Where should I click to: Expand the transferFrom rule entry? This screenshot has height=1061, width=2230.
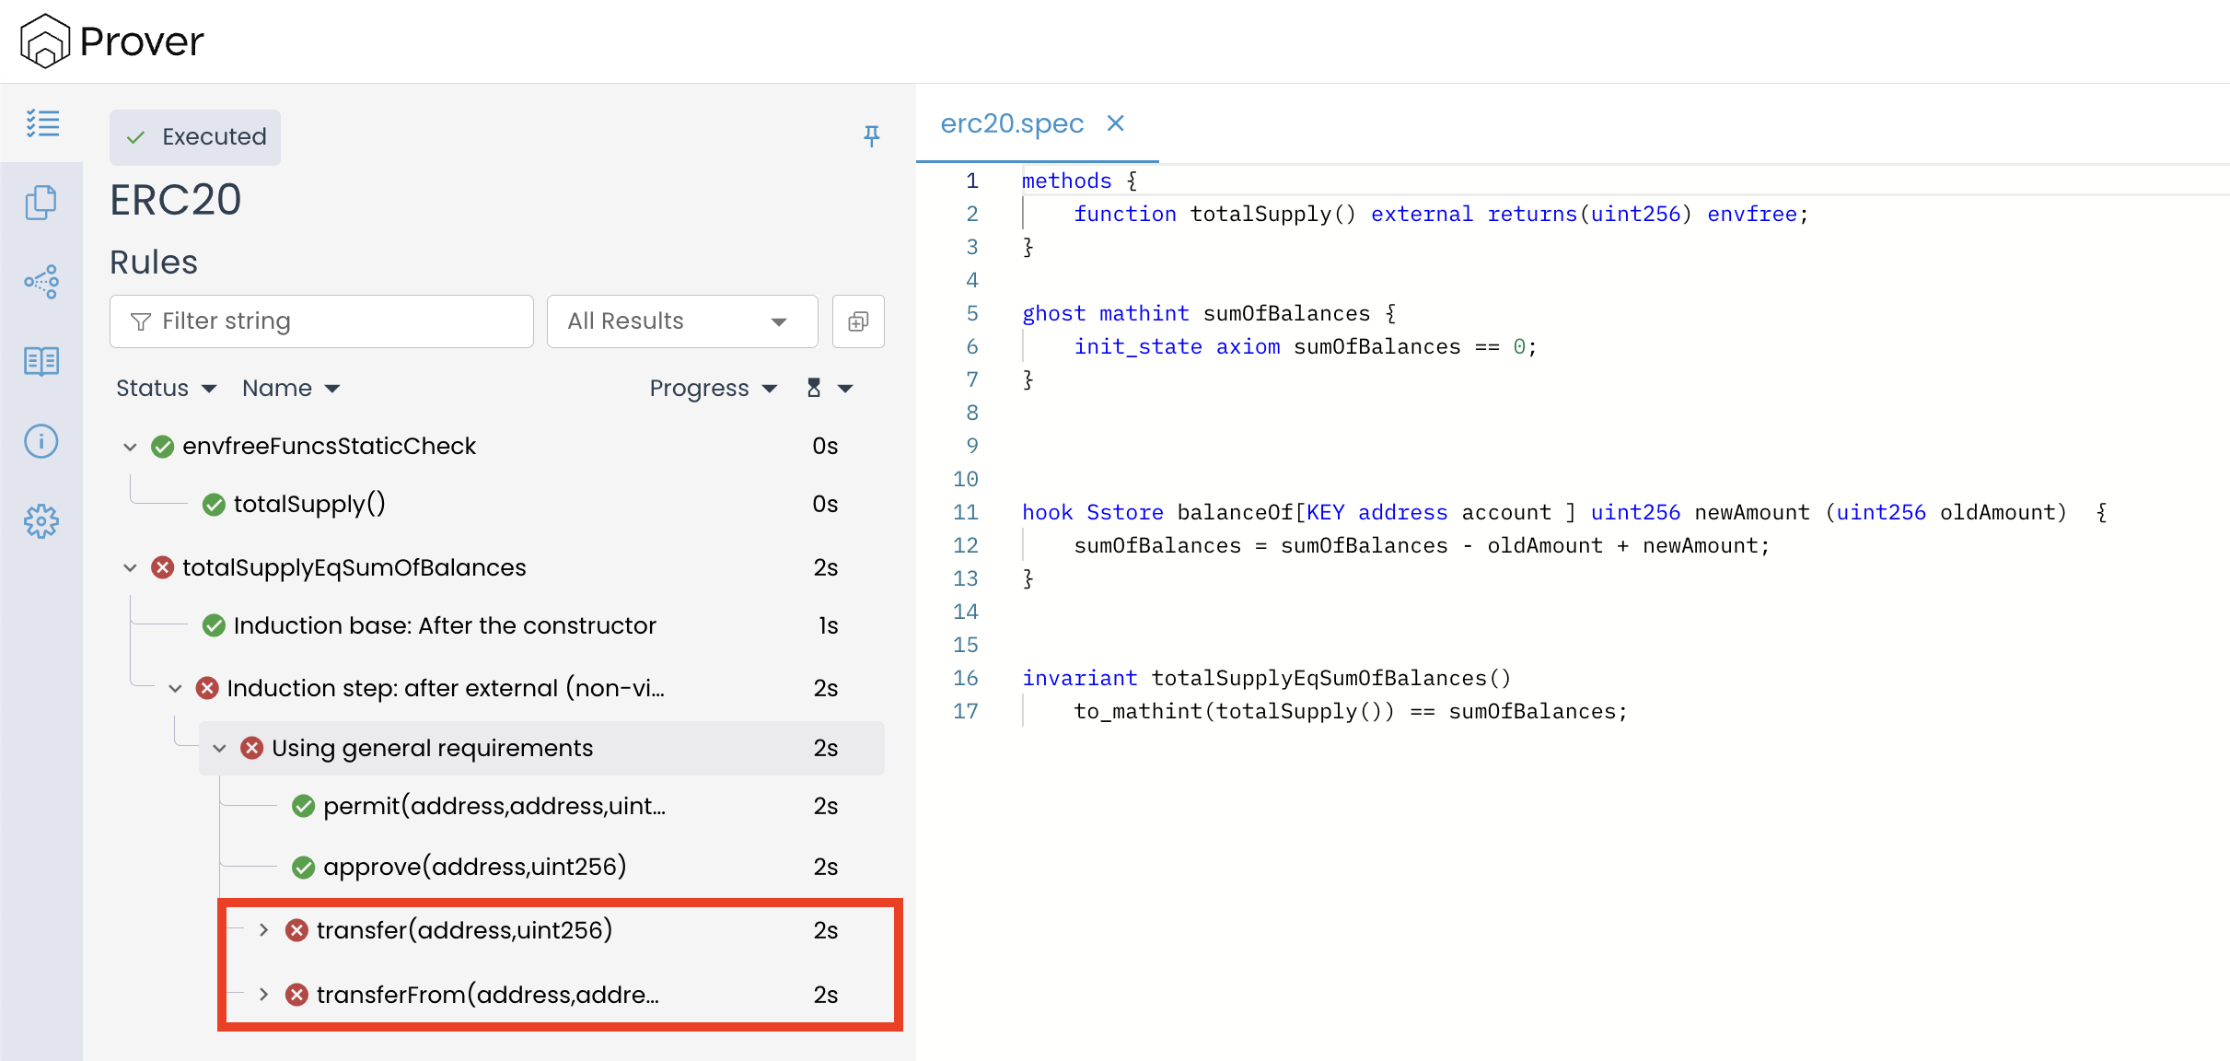pyautogui.click(x=264, y=995)
